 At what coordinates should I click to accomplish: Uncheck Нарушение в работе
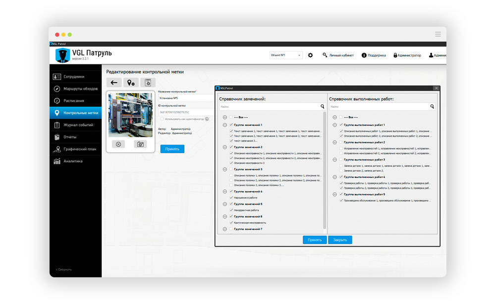[231, 198]
